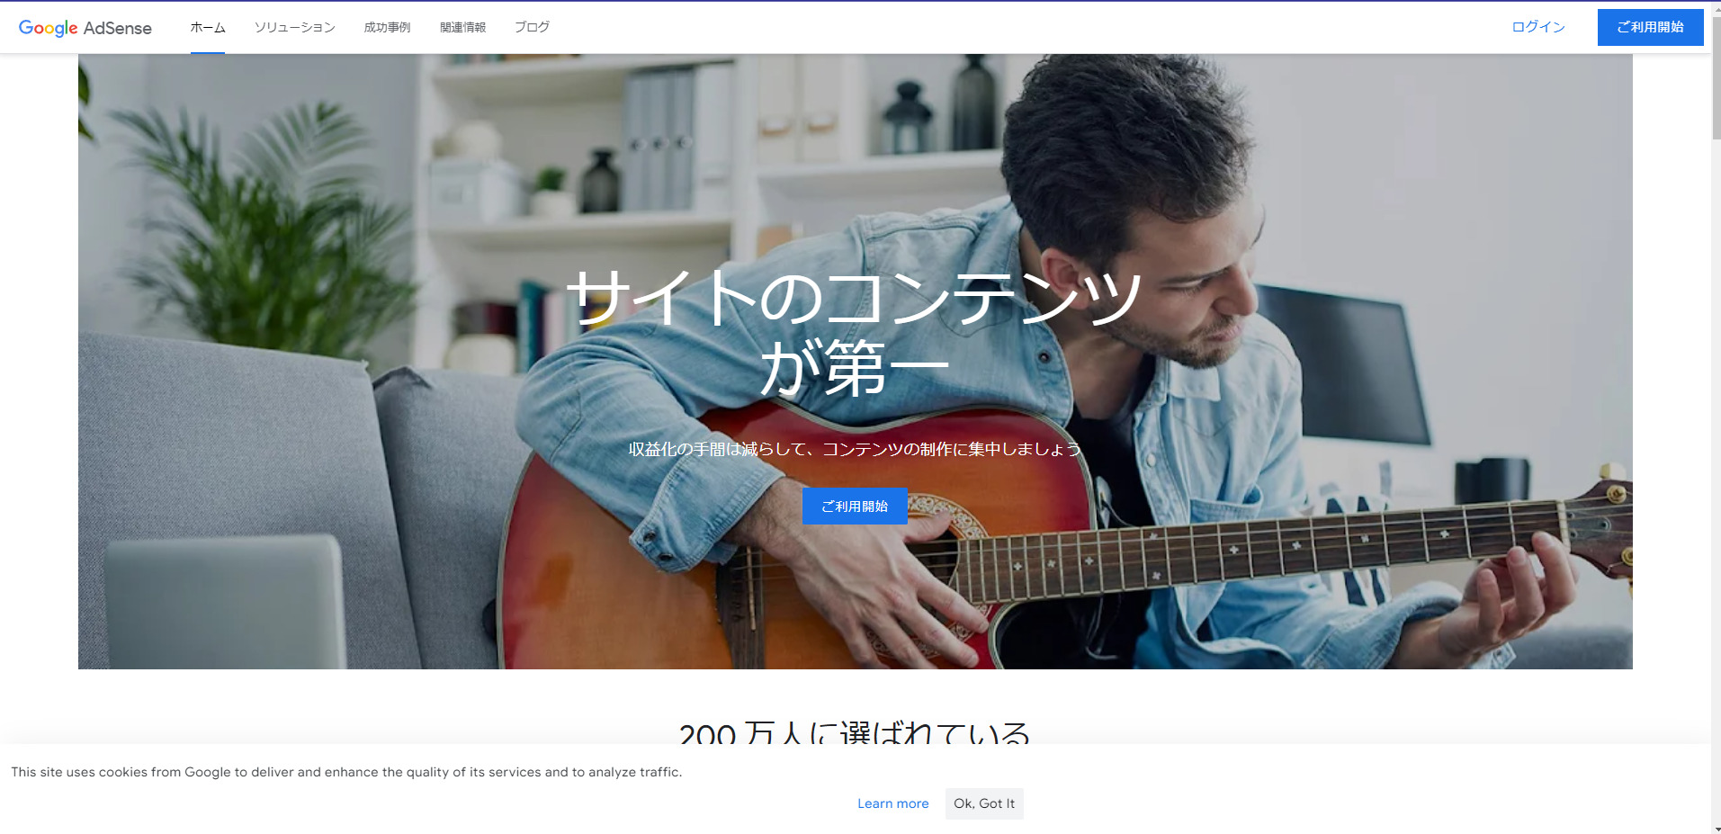Click header ご利用開始 button
The width and height of the screenshot is (1721, 834).
(x=1650, y=27)
